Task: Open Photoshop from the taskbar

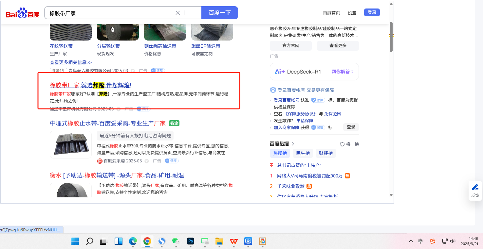Action: (x=190, y=241)
